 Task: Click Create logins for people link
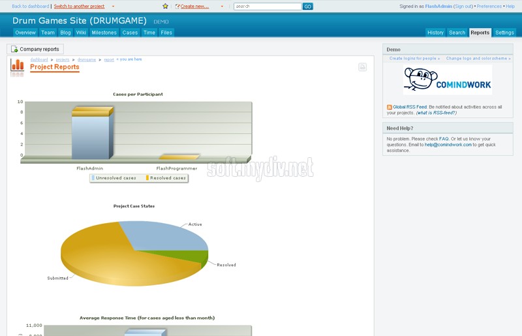click(414, 58)
